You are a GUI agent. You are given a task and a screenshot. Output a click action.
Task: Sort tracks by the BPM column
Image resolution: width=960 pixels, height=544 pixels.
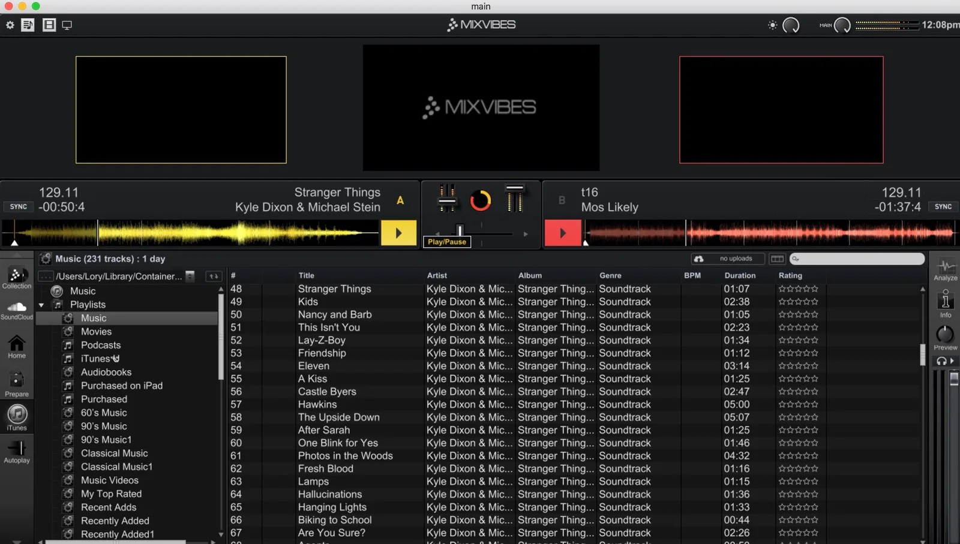692,275
